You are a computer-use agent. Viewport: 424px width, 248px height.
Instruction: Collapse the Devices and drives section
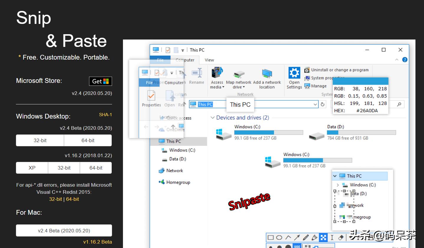pos(213,118)
